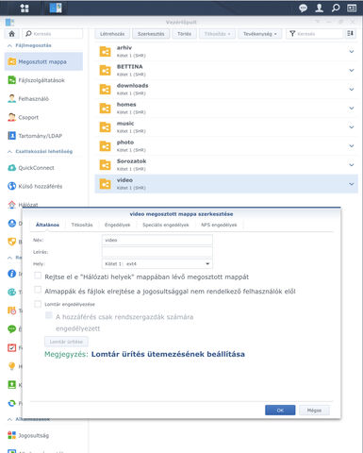Enable Almappák és fájlok elrejtése checkbox

[x=38, y=290]
